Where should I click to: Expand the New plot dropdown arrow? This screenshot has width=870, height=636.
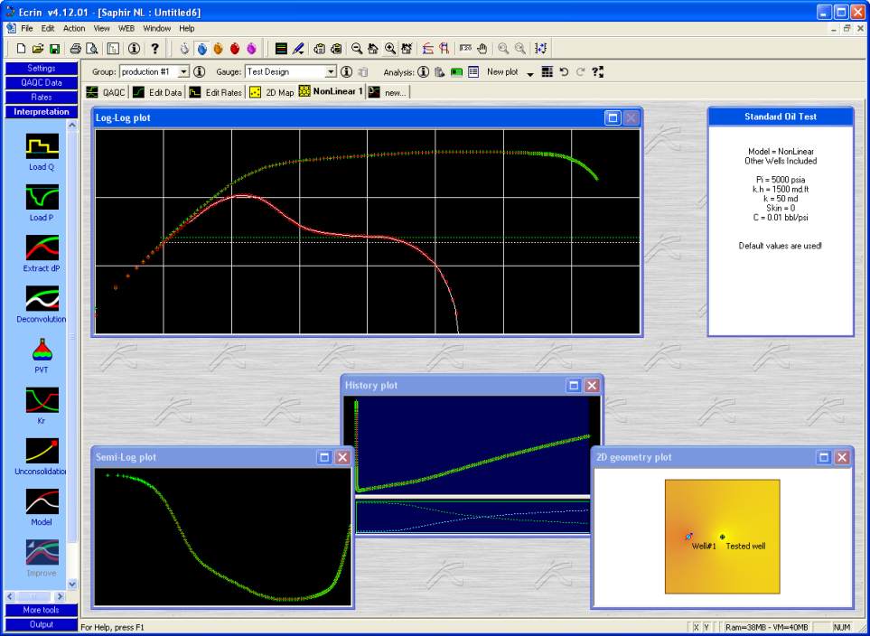[530, 73]
